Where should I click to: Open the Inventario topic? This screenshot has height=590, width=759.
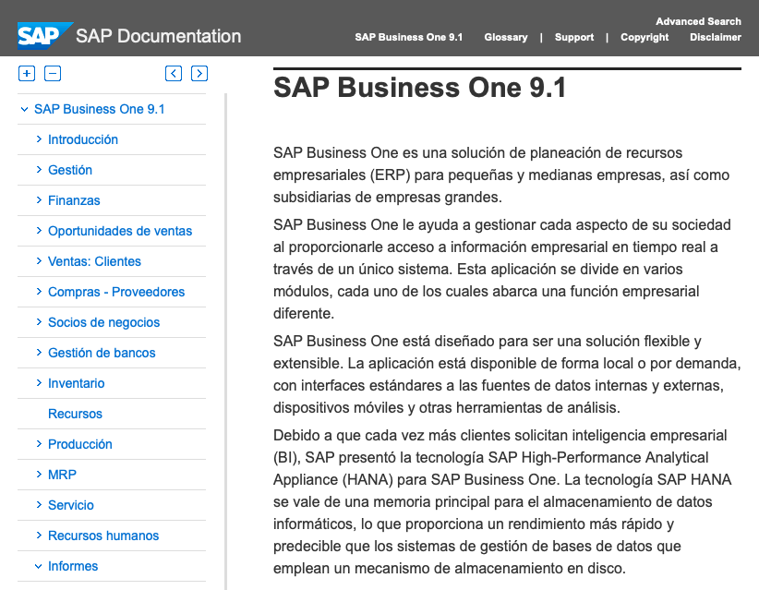coord(76,384)
